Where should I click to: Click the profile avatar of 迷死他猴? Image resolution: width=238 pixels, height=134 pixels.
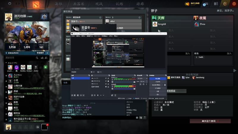(x=9, y=17)
